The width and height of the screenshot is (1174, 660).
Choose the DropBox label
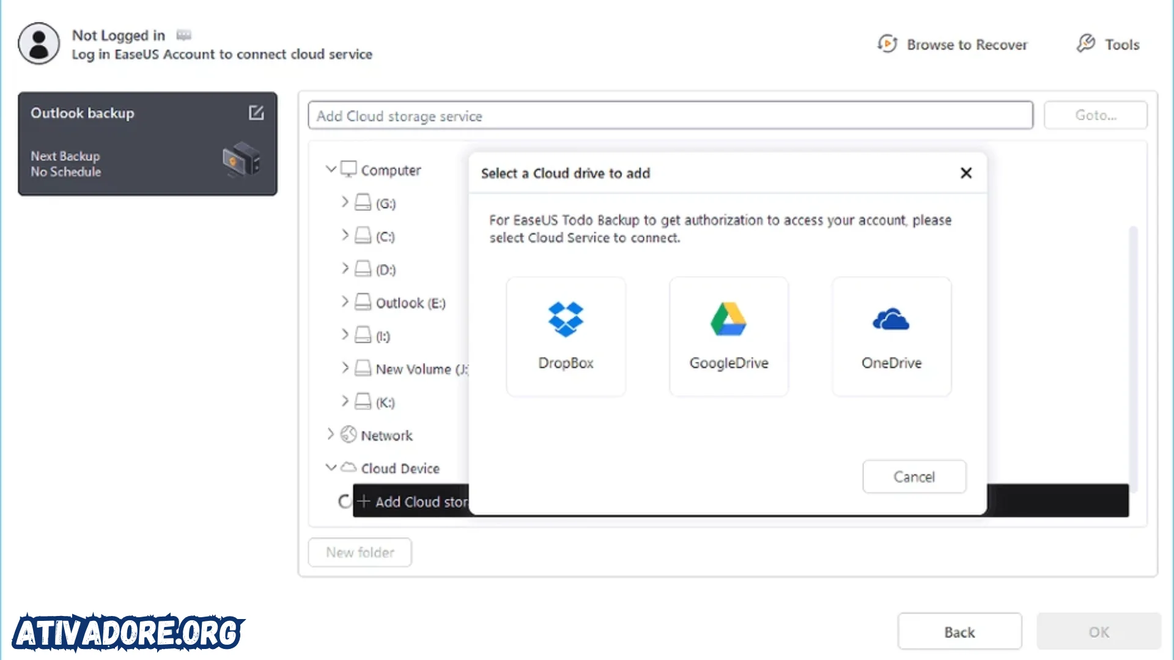(x=566, y=363)
